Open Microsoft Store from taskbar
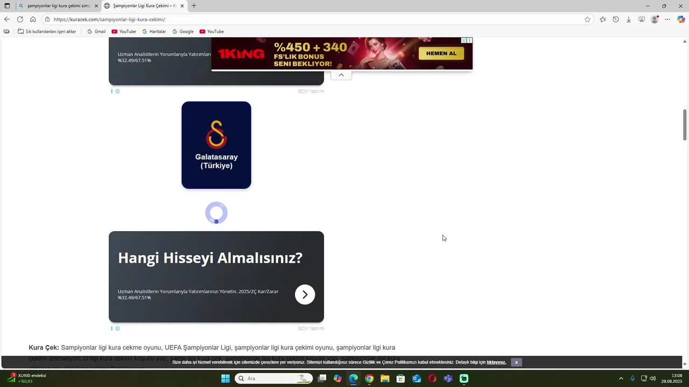Screen dimensions: 689x387 pos(400,378)
